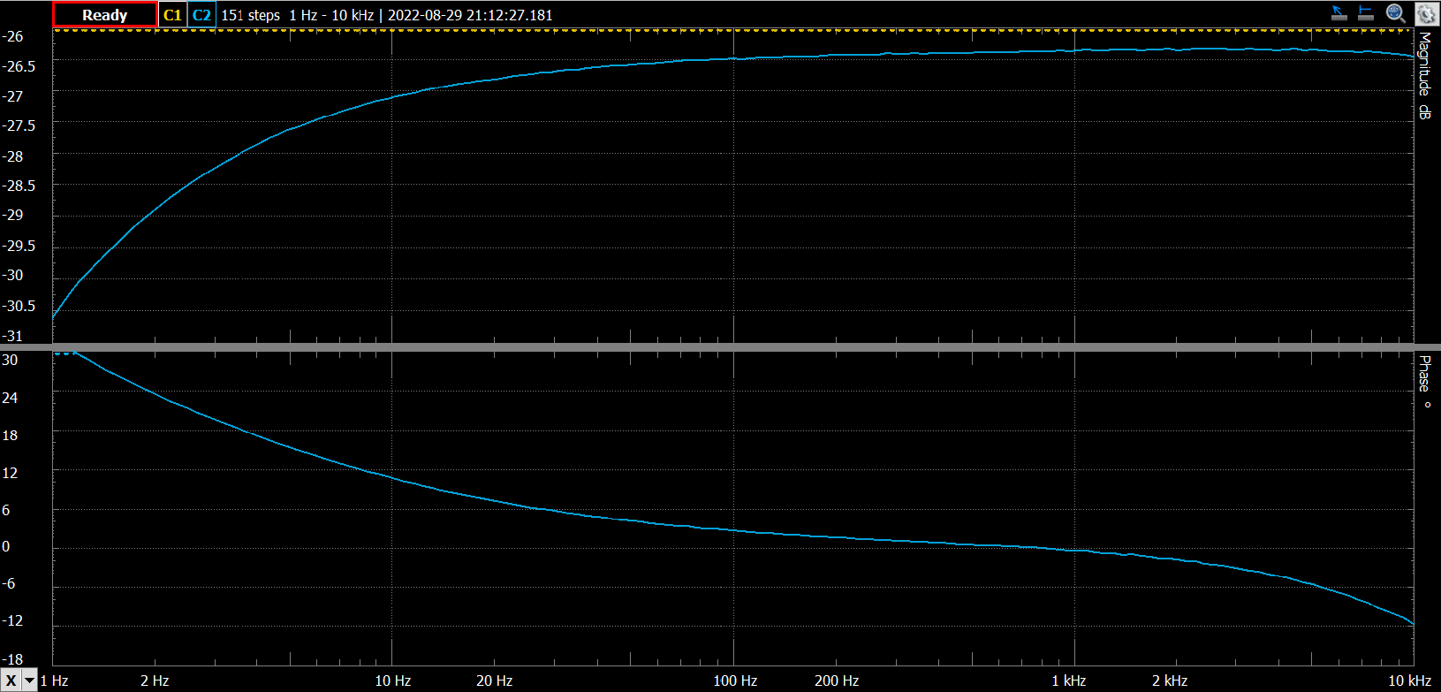Click the -26 magnitude scale label
The width and height of the screenshot is (1441, 692).
point(13,36)
